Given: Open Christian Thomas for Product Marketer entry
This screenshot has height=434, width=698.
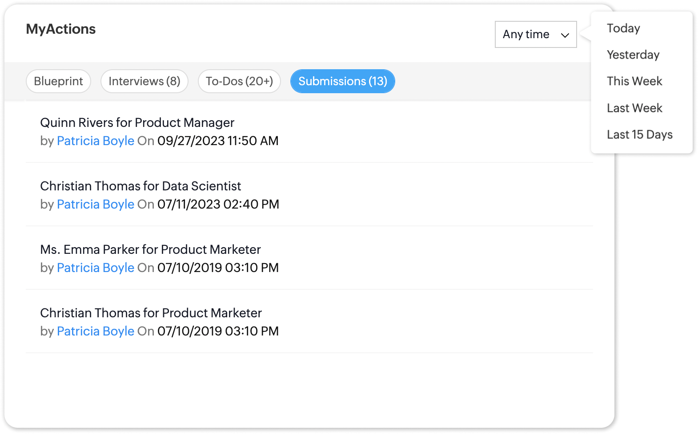Looking at the screenshot, I should [x=151, y=313].
